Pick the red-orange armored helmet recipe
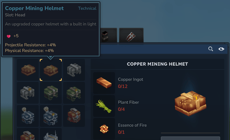Viewport: 230px width, 140px height. 74,116
